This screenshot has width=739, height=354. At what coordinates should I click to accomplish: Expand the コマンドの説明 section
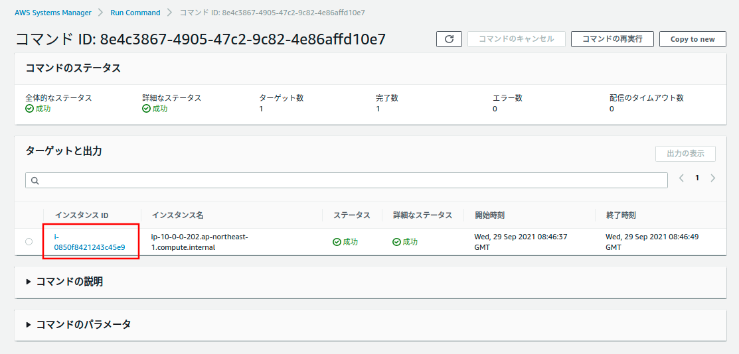(29, 282)
